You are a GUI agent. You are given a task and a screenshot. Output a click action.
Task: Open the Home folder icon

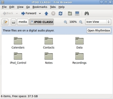[x=70, y=13]
